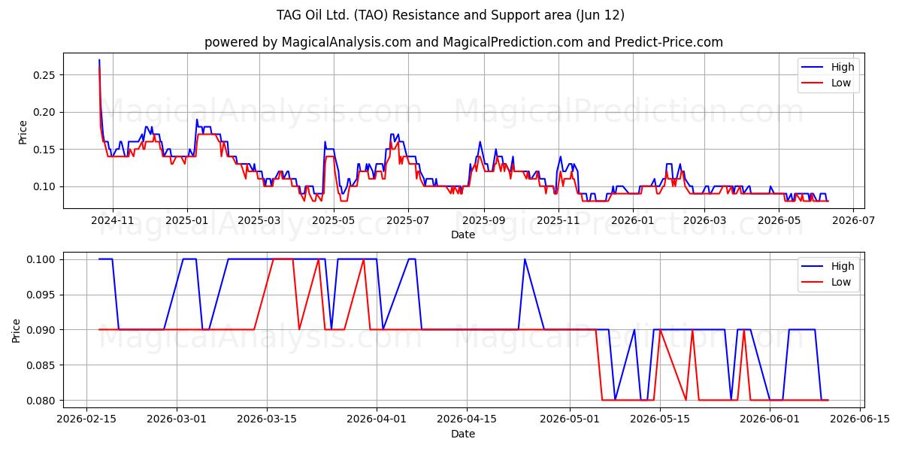Click the '2024-11' x-axis tick label

click(112, 220)
